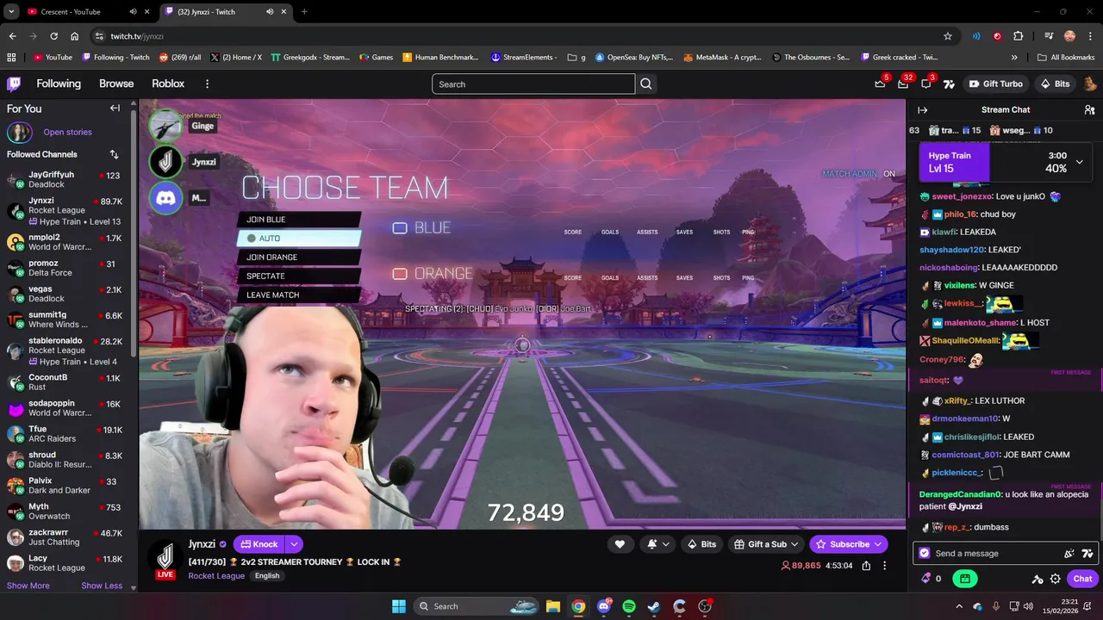Open channel points balance icon

point(931,579)
